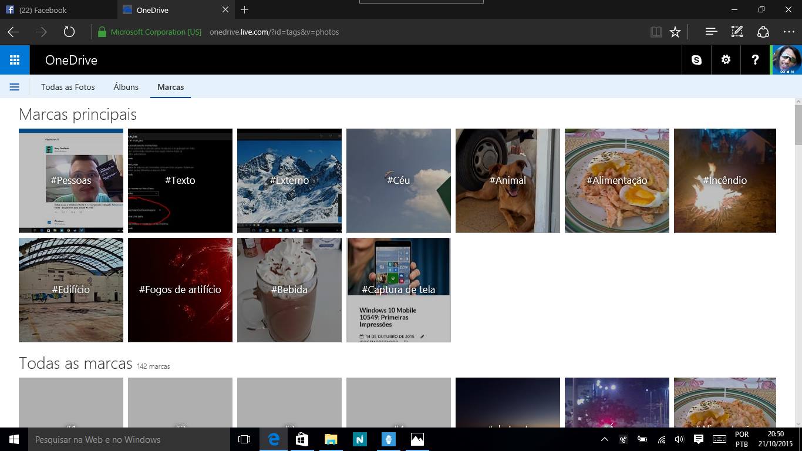Switch to Álbuns tab
The height and width of the screenshot is (451, 802).
click(x=126, y=87)
